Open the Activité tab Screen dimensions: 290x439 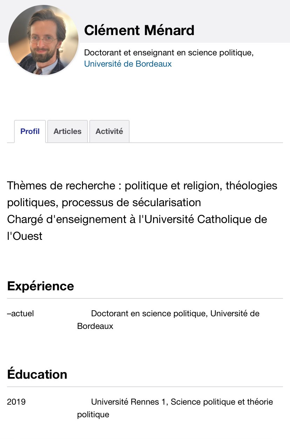[x=109, y=131]
